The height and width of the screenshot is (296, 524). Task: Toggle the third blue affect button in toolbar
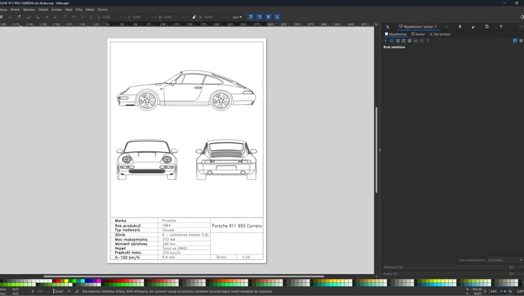point(270,16)
